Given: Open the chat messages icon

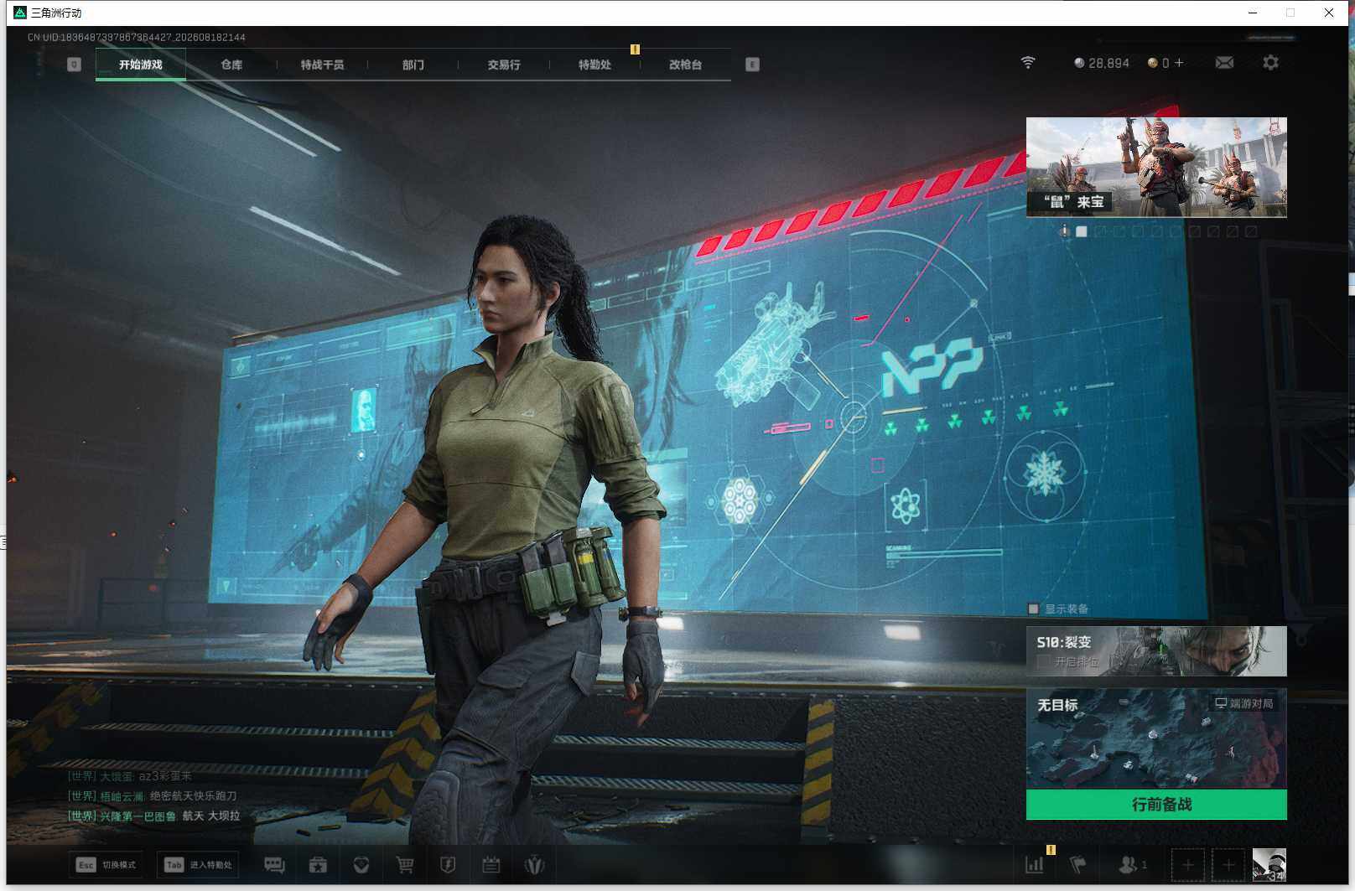Looking at the screenshot, I should point(274,865).
